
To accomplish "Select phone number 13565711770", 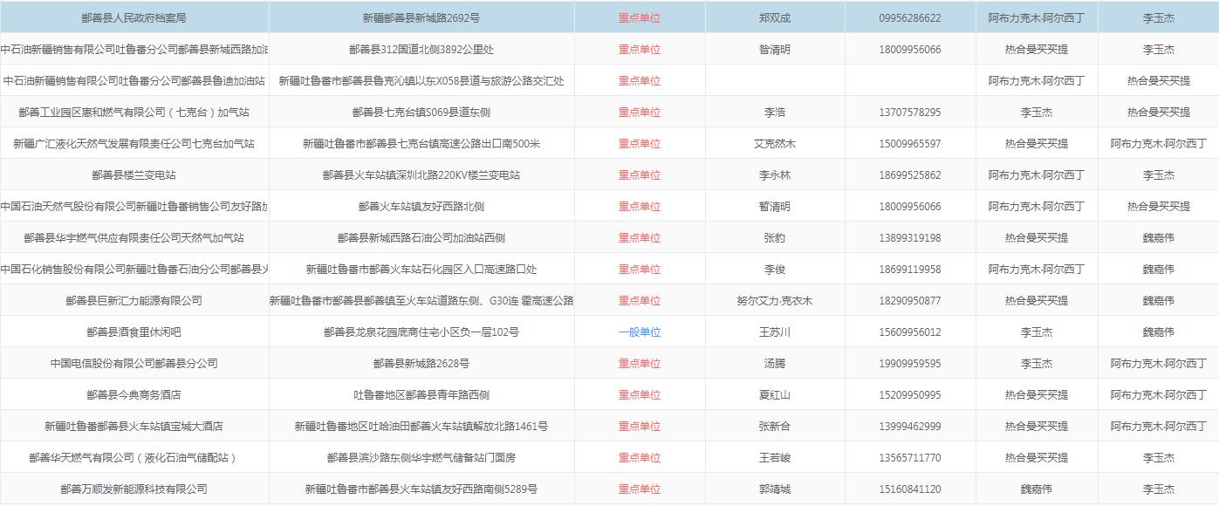I will coord(909,458).
